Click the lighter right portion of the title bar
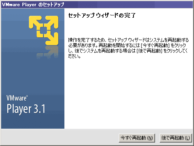Screen dimensions: 194x146 pyautogui.click(x=174, y=5)
